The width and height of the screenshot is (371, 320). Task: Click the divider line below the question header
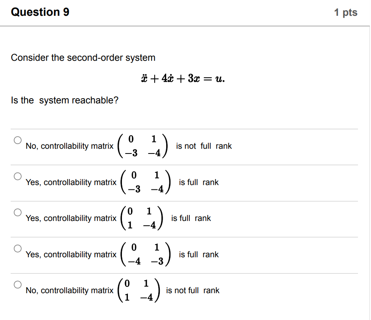tap(185, 25)
